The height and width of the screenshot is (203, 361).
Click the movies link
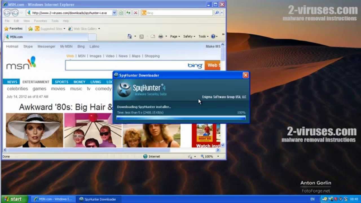[58, 89]
